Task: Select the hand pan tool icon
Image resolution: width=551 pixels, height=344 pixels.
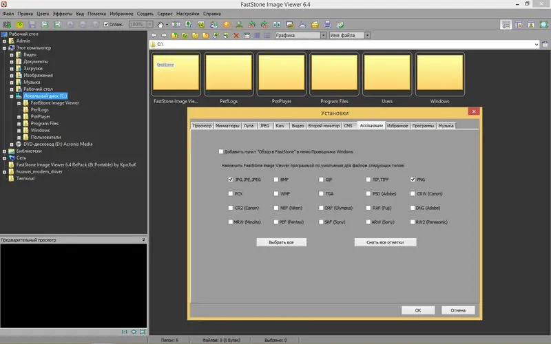Action: point(160,25)
